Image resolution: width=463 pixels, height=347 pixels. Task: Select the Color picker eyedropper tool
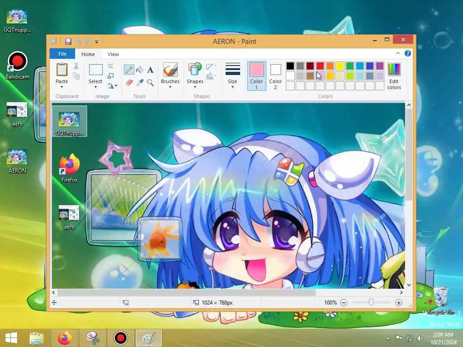[140, 82]
